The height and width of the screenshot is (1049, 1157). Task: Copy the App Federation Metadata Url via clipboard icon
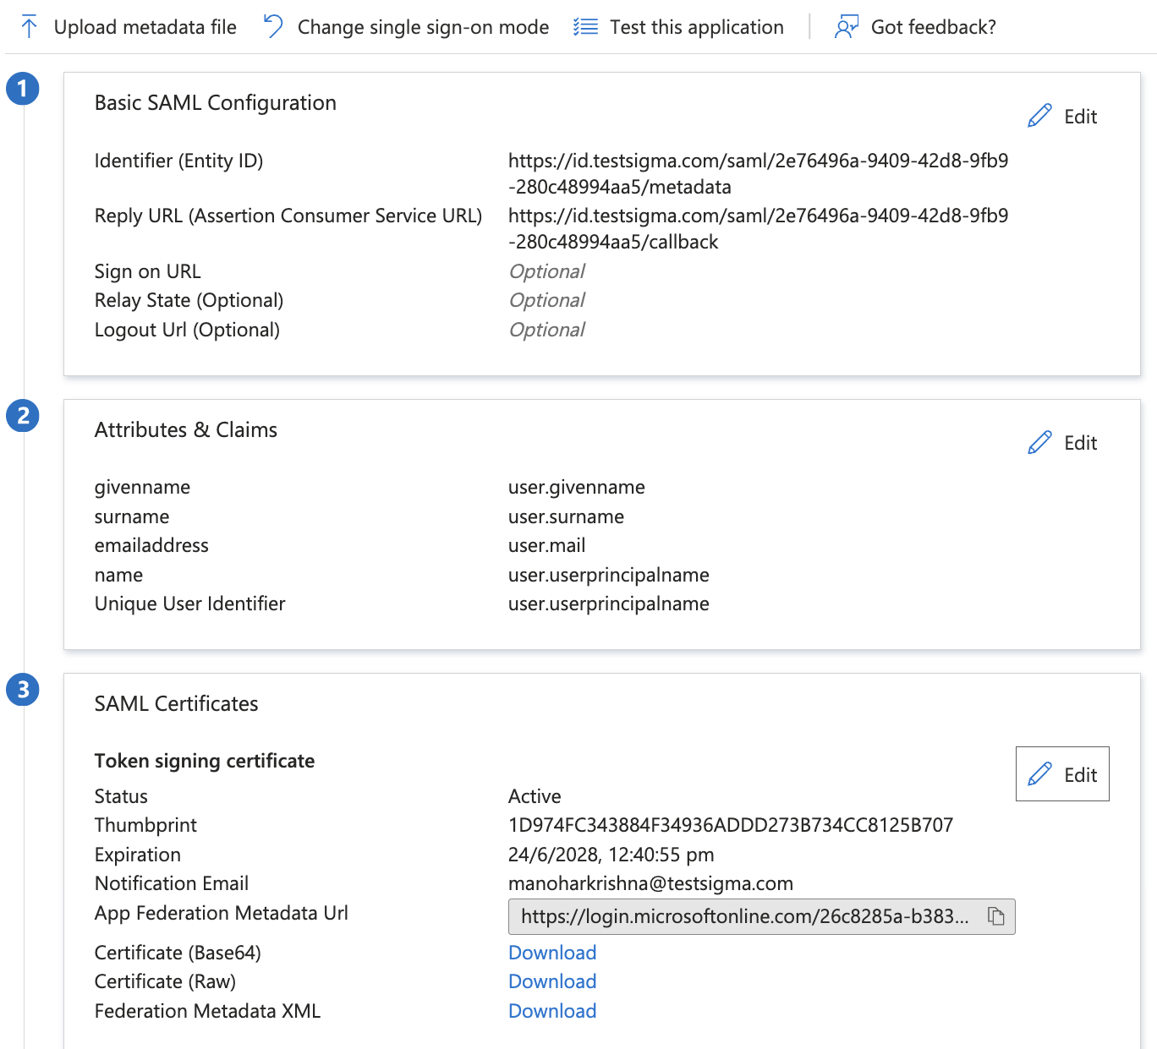point(995,916)
